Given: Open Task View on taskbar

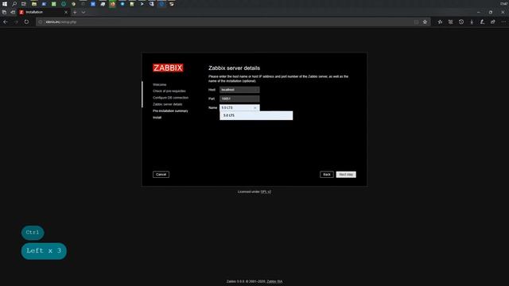Looking at the screenshot, I should (24, 4).
